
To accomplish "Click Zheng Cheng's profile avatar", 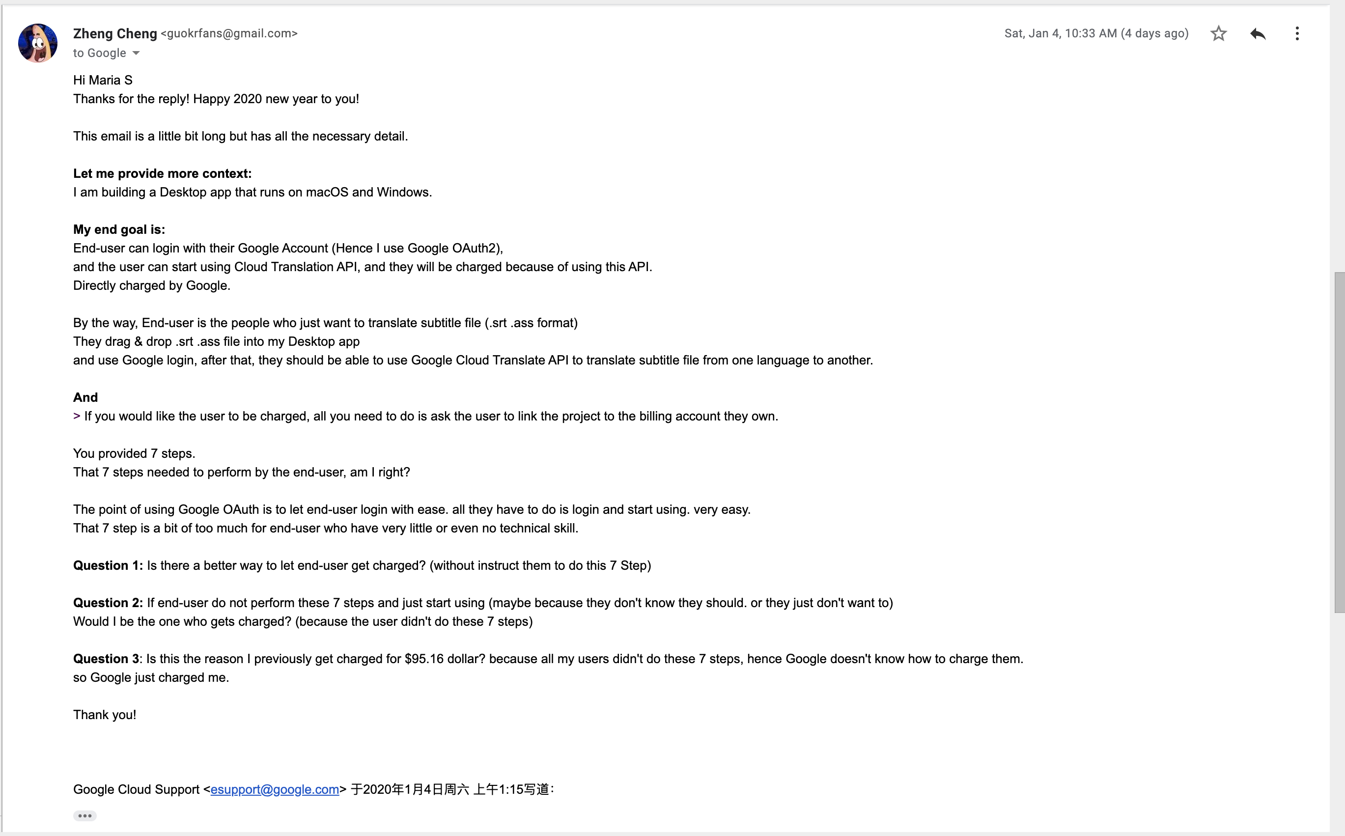I will pyautogui.click(x=38, y=43).
